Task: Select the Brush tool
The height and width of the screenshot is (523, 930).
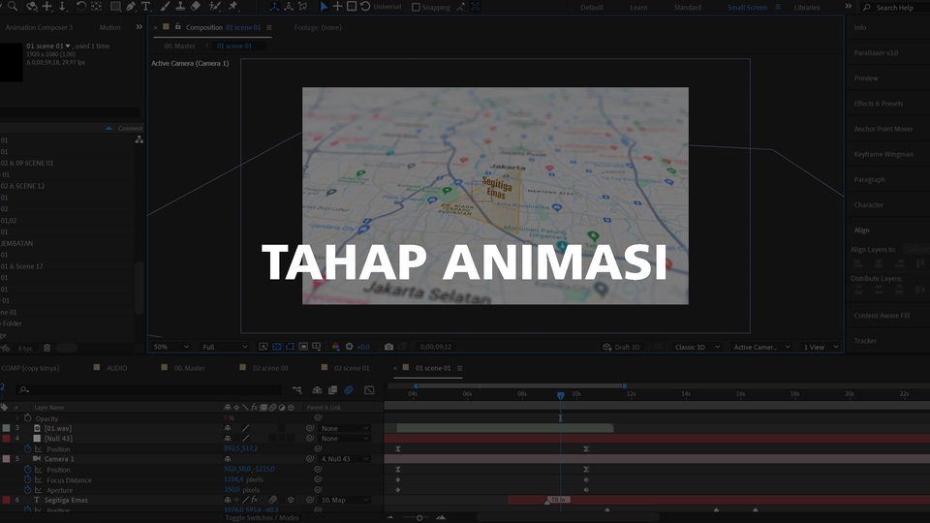Action: coord(166,7)
